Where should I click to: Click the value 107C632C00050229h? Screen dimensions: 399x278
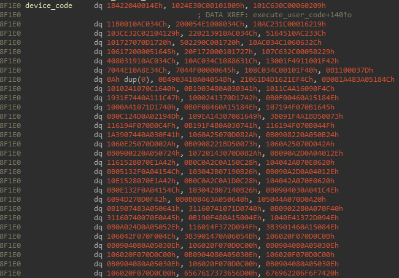click(x=298, y=52)
